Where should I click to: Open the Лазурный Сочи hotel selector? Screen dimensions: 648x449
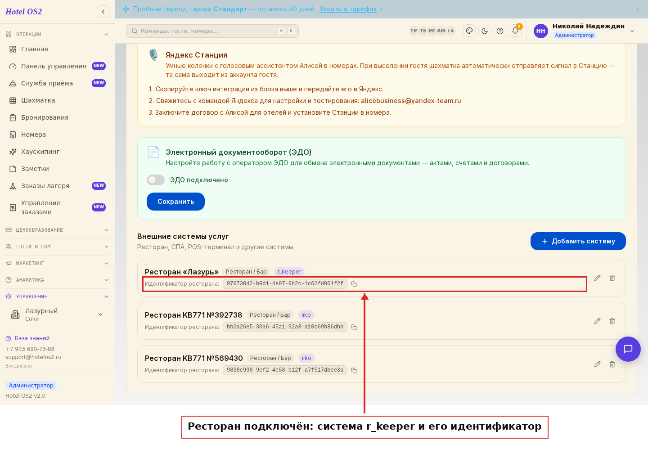tap(57, 314)
